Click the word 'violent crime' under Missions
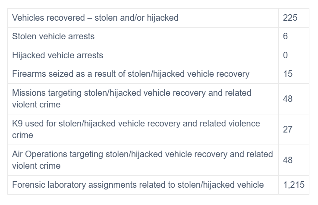Screen dimensions: 318x205 tap(36, 104)
